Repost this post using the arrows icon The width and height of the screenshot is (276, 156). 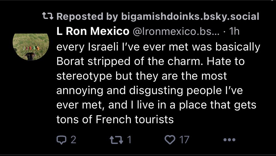tap(115, 140)
